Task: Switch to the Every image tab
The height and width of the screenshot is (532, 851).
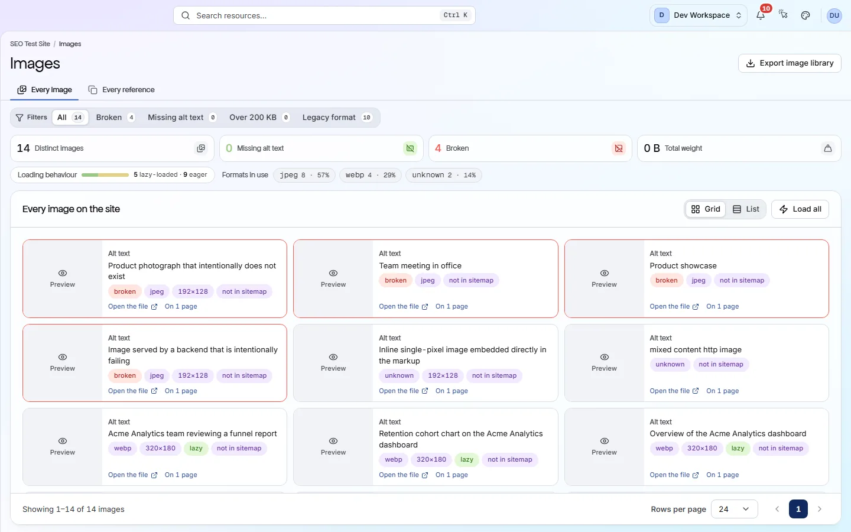Action: pyautogui.click(x=45, y=90)
